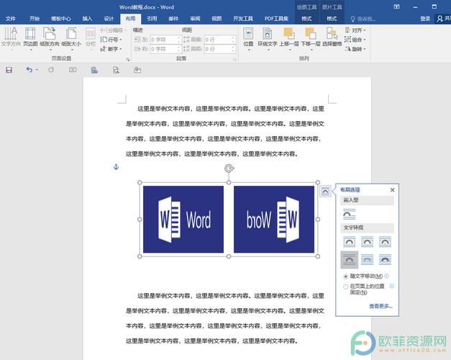Open the File (文件) tab
Viewport: 451px width, 360px height.
click(10, 19)
